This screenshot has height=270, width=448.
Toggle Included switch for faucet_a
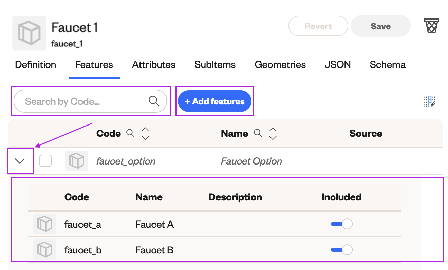[341, 224]
